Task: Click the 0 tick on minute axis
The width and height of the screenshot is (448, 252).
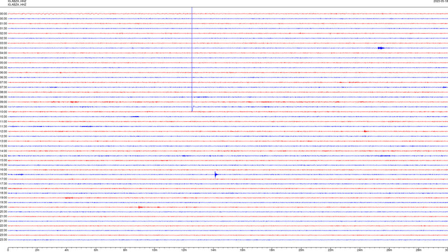Action: point(8,250)
